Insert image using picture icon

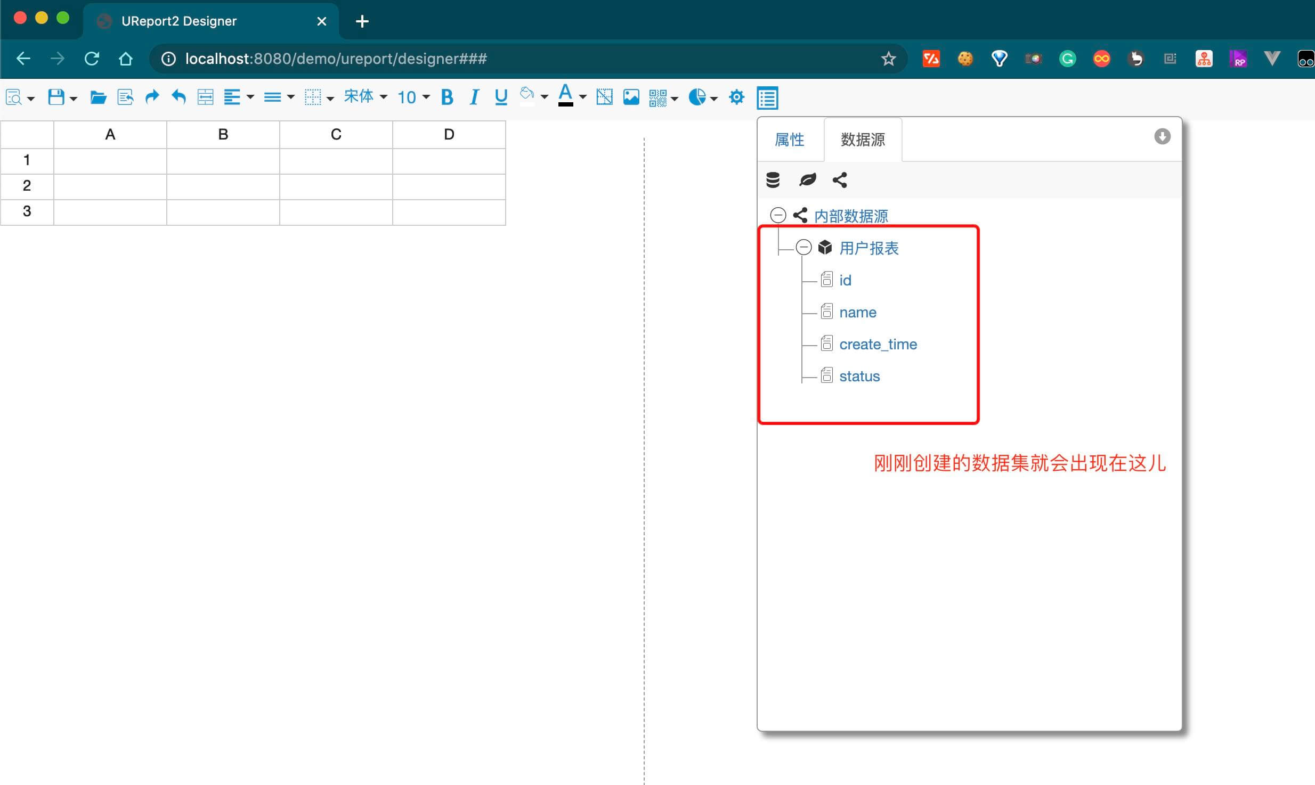(631, 97)
